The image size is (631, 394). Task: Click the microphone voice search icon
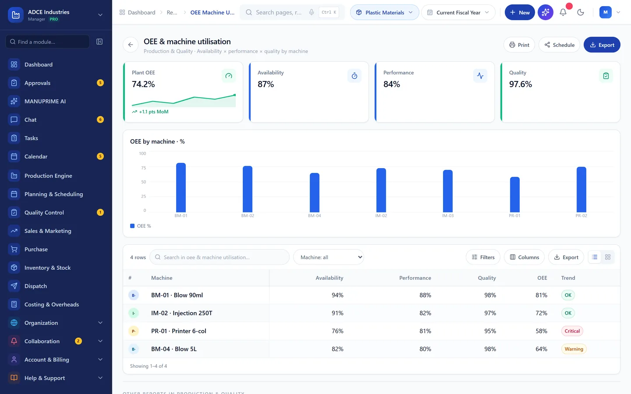(x=312, y=12)
